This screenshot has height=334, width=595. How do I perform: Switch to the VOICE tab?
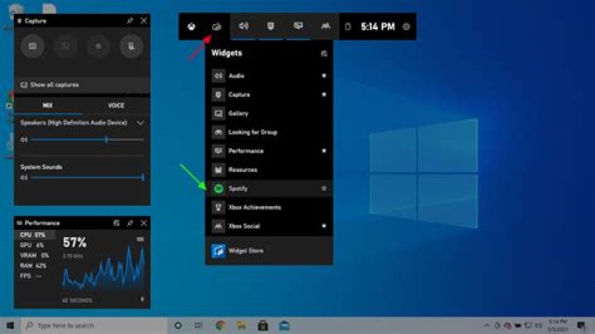pyautogui.click(x=116, y=105)
